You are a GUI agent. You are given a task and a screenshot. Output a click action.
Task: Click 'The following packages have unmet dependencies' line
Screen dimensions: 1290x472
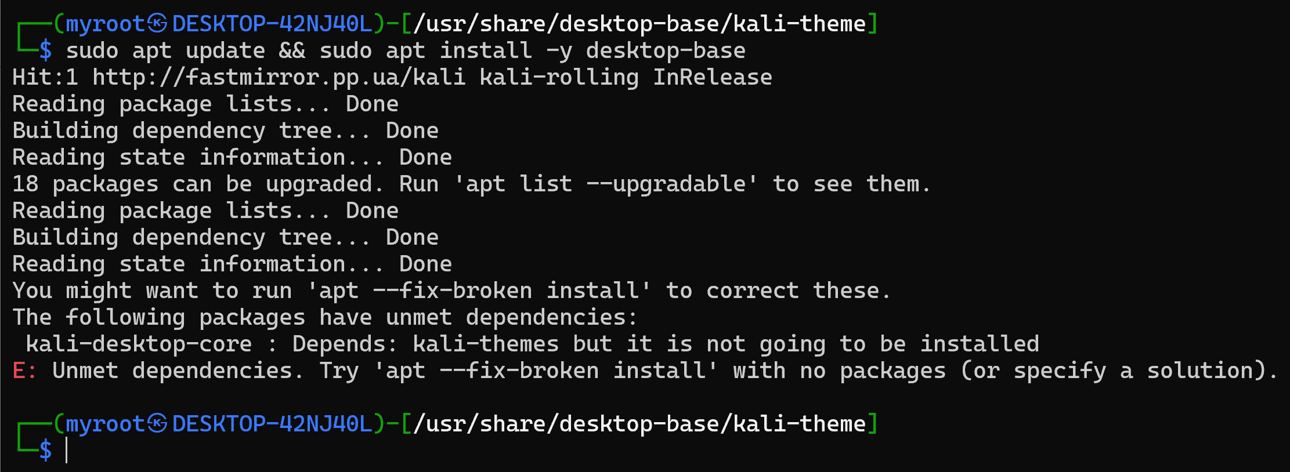click(325, 317)
